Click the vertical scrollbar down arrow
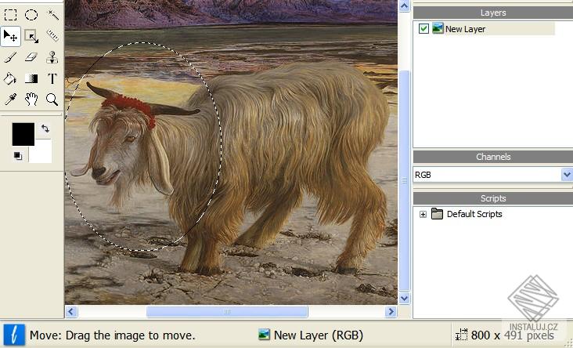 point(404,299)
